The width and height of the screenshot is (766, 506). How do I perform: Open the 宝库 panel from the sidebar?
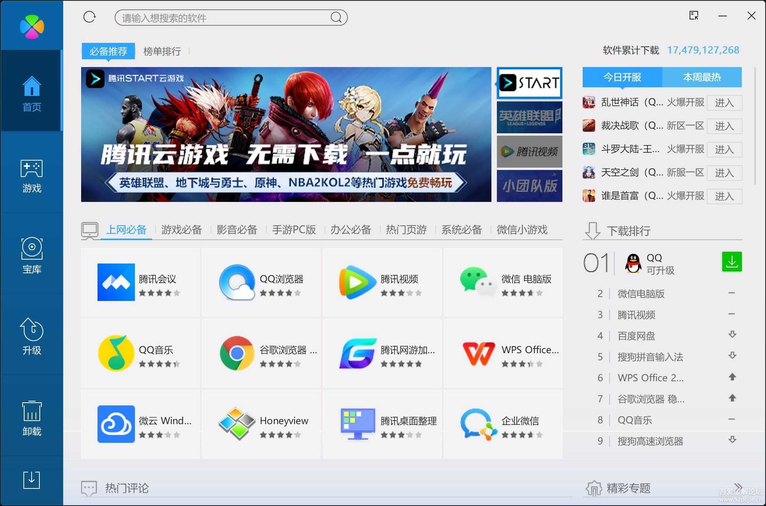[x=31, y=255]
